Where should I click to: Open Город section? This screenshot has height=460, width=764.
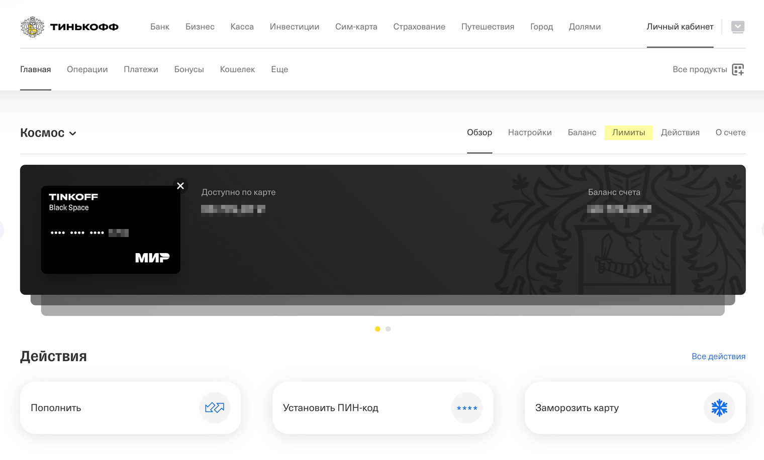coord(541,27)
